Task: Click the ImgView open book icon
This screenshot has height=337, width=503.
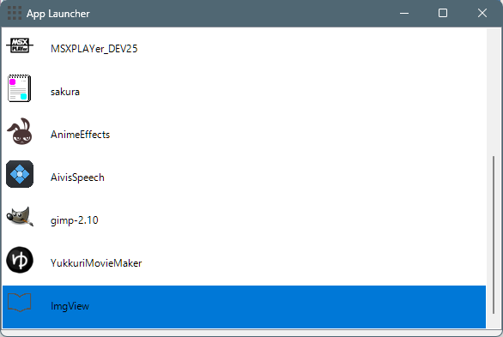Action: click(x=19, y=303)
